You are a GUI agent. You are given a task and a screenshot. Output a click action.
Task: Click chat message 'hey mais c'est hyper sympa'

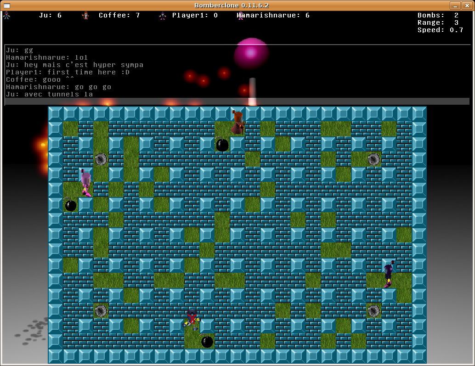pyautogui.click(x=84, y=65)
